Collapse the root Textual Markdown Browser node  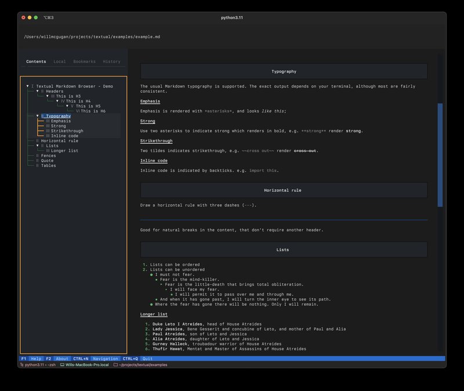tap(27, 86)
